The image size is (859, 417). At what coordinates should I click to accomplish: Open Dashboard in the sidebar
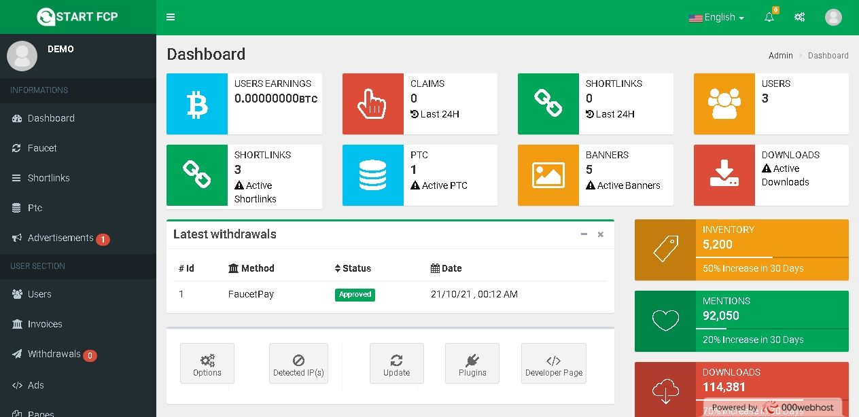[78, 118]
